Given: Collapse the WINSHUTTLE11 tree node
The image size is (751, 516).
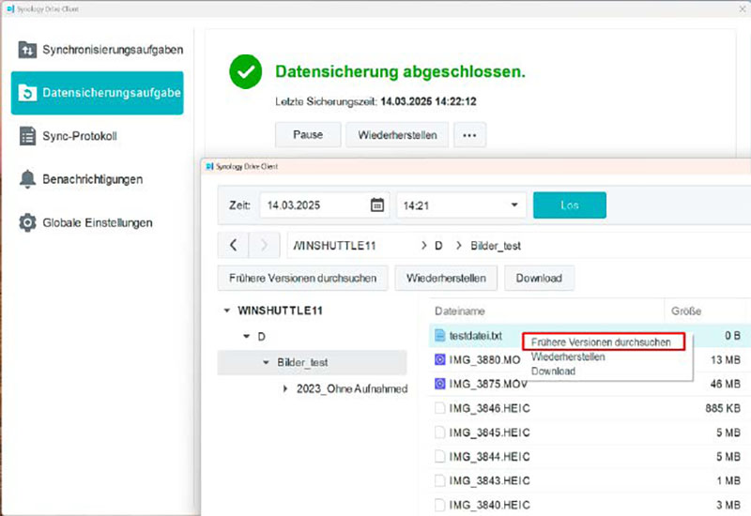Looking at the screenshot, I should (227, 311).
